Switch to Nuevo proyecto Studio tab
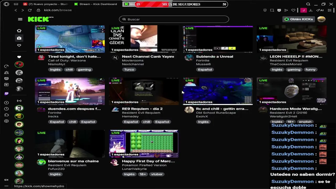 [x=46, y=4]
